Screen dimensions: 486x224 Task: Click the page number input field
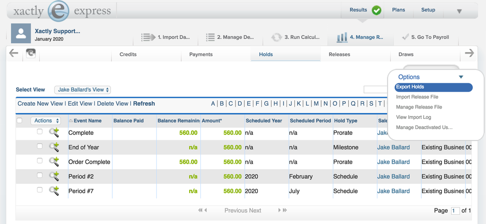(455, 211)
